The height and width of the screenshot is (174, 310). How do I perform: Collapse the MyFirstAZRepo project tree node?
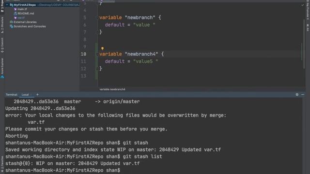point(7,5)
